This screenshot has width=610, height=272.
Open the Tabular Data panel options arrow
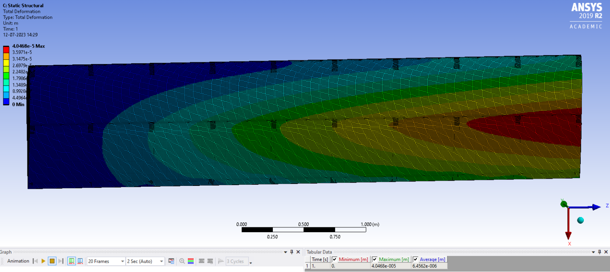[x=593, y=252]
